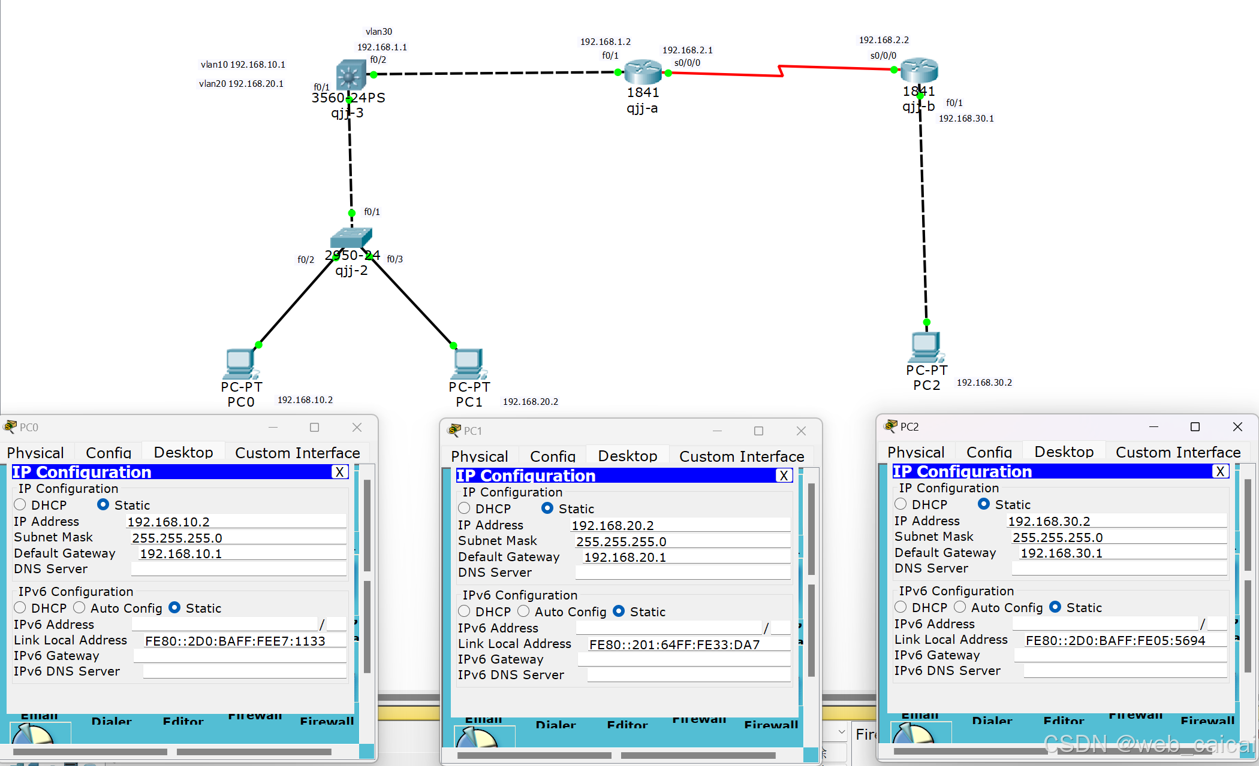The height and width of the screenshot is (766, 1259).
Task: Click the PC0 computer icon in topology
Action: [x=240, y=362]
